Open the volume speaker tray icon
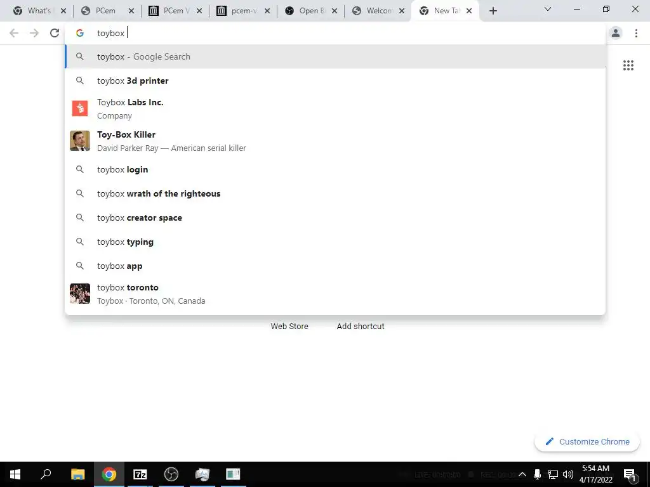 568,474
